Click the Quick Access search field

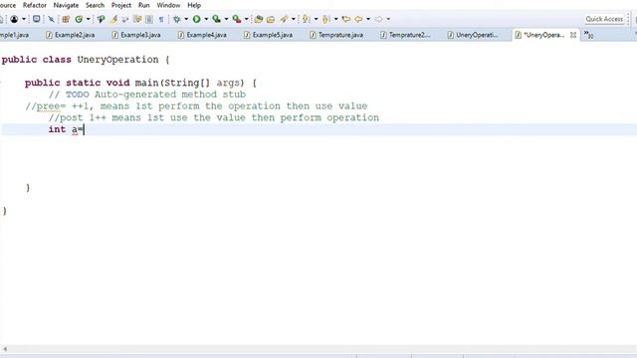coord(604,19)
